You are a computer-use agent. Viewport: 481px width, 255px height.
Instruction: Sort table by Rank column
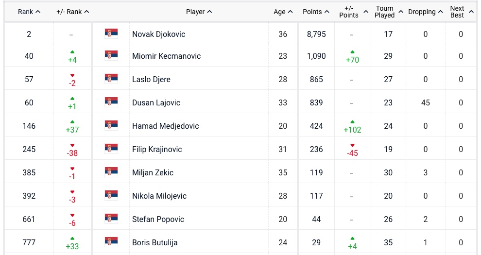coord(29,12)
